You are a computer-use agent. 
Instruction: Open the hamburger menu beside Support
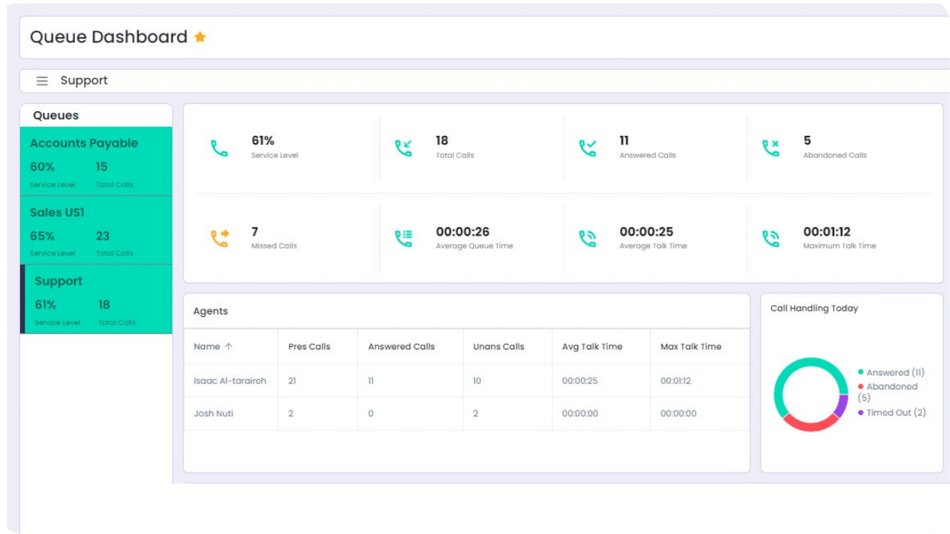pyautogui.click(x=42, y=81)
